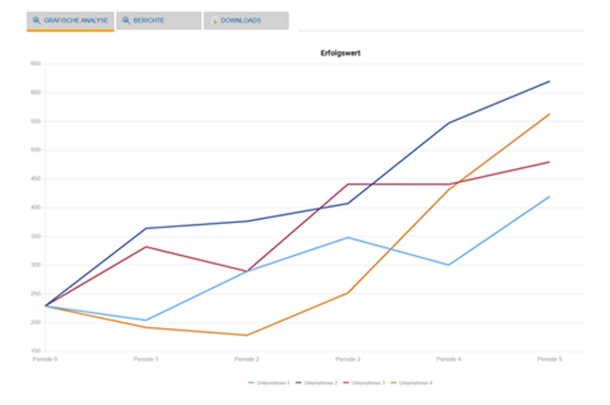Image resolution: width=610 pixels, height=405 pixels.
Task: Click light blue line point at Periode 4
Action: (449, 265)
